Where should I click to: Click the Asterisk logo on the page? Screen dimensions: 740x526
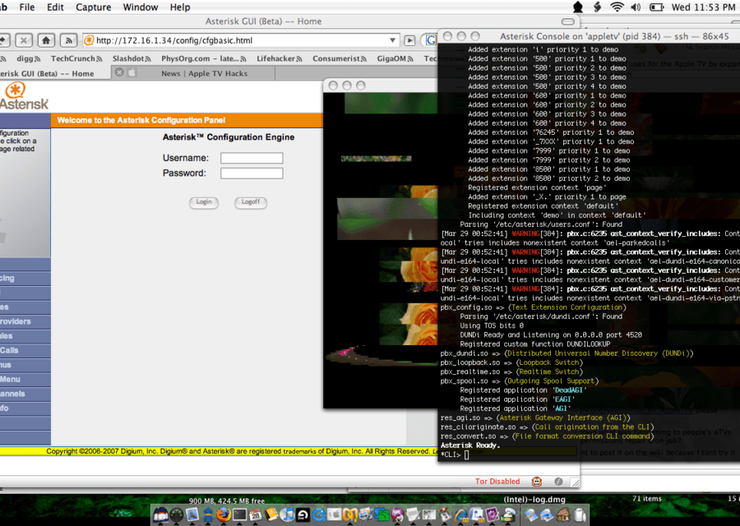(x=23, y=97)
